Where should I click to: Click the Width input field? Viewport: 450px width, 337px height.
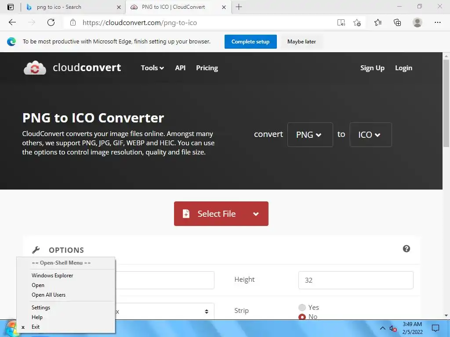coord(165,280)
